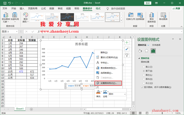Expand the chart styles gallery more arrow
Image resolution: width=184 pixels, height=115 pixels.
click(121, 21)
